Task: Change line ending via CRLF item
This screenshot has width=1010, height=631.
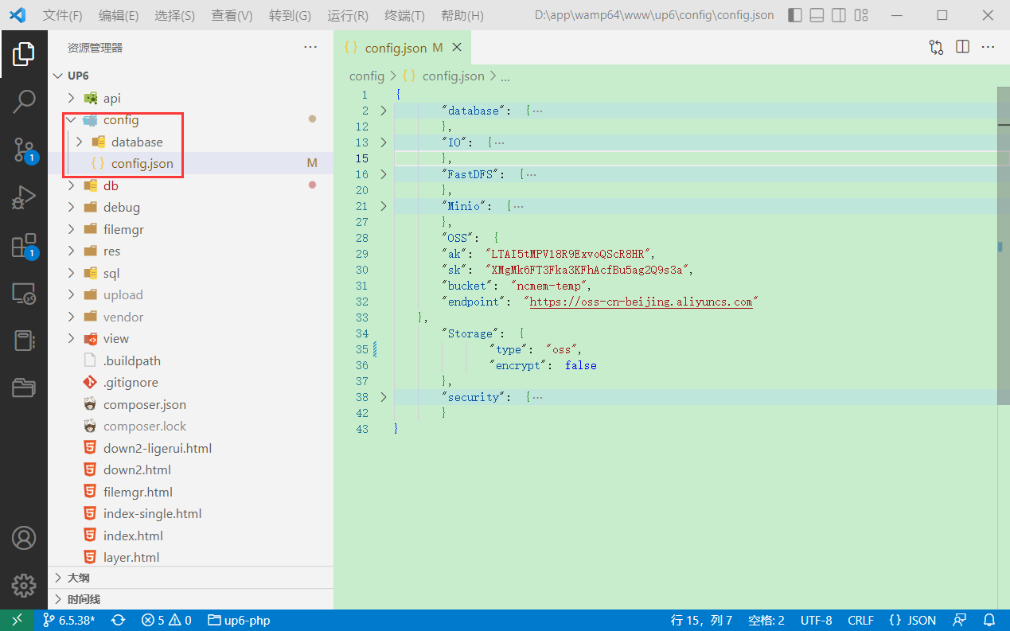Action: click(861, 621)
